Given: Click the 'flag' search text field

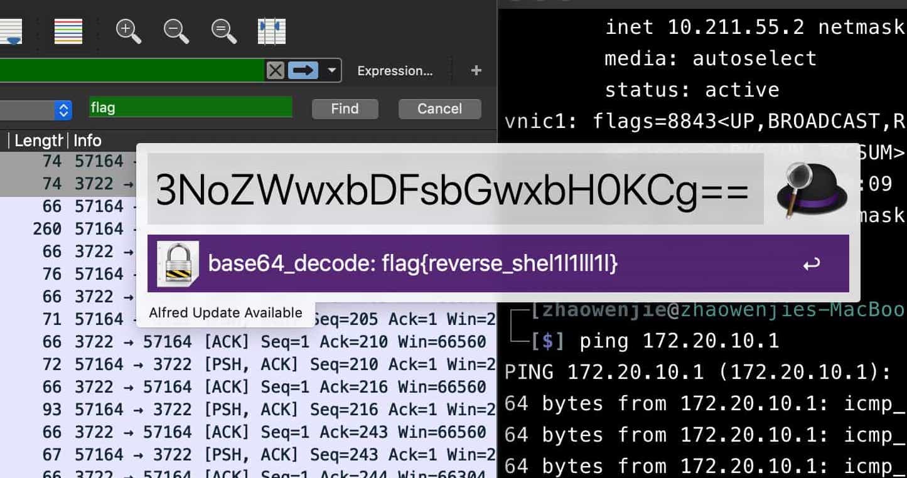Looking at the screenshot, I should [190, 108].
